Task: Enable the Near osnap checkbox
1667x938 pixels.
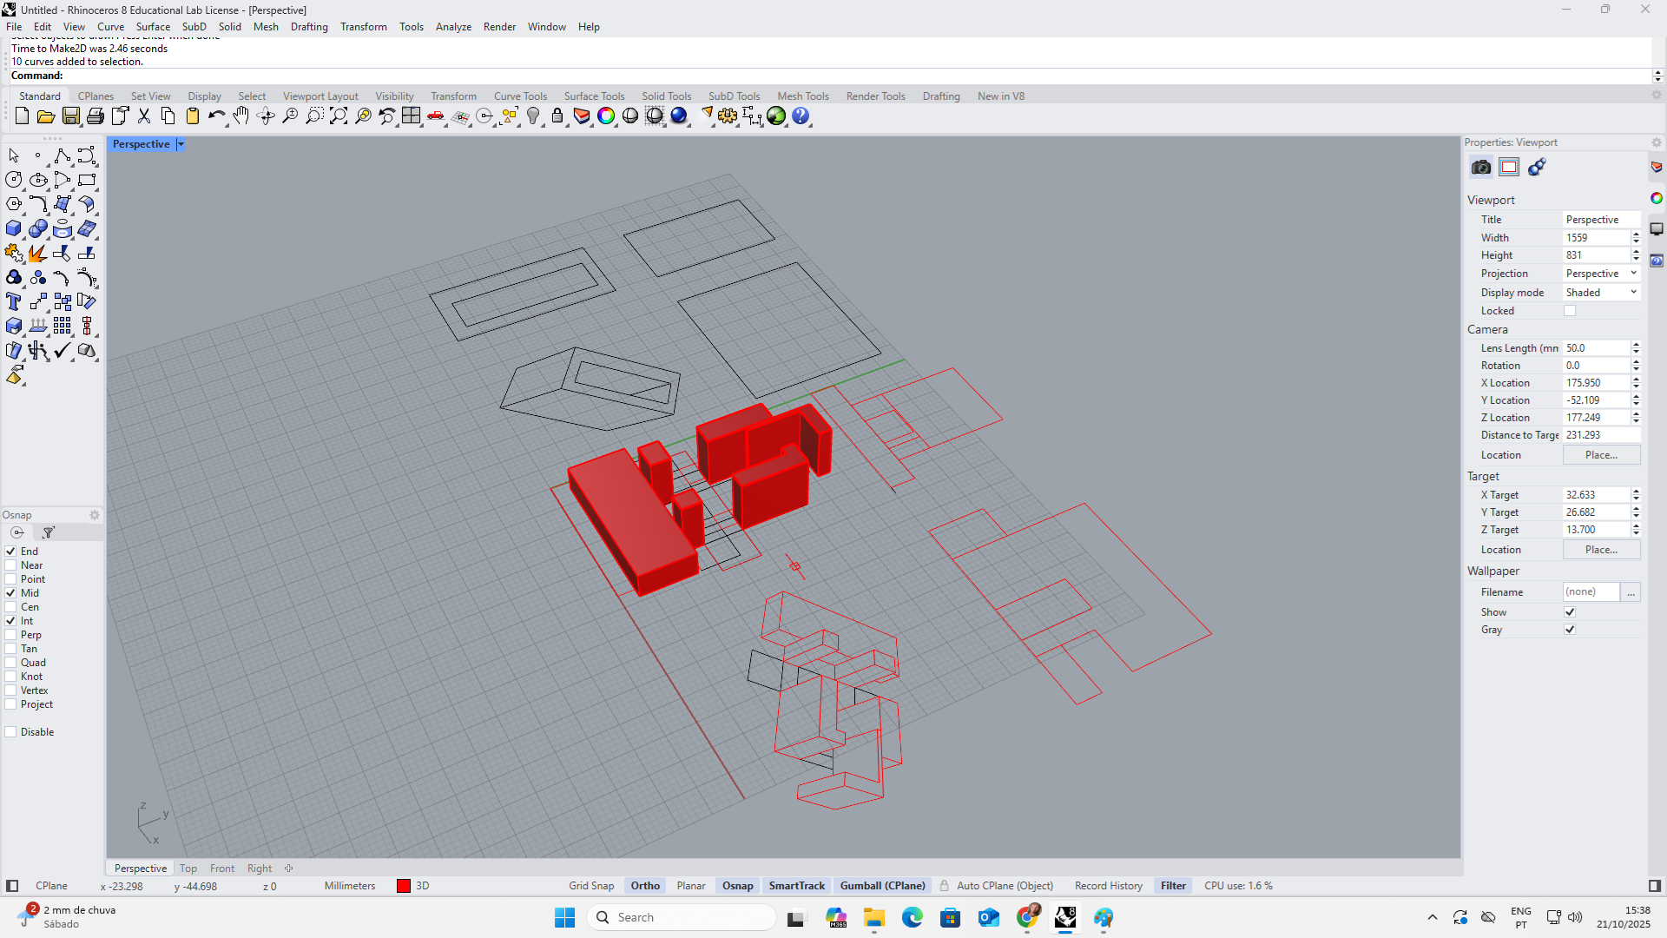Action: pyautogui.click(x=11, y=565)
